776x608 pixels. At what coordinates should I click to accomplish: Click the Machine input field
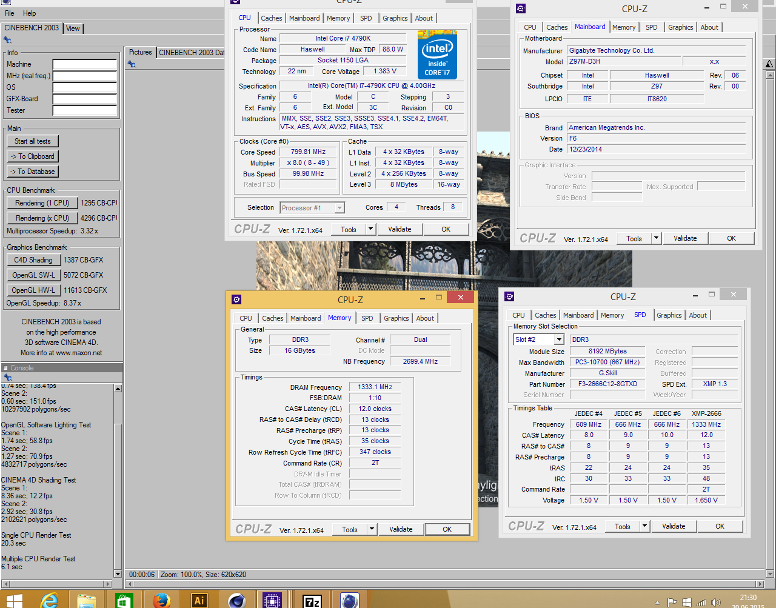pos(84,64)
